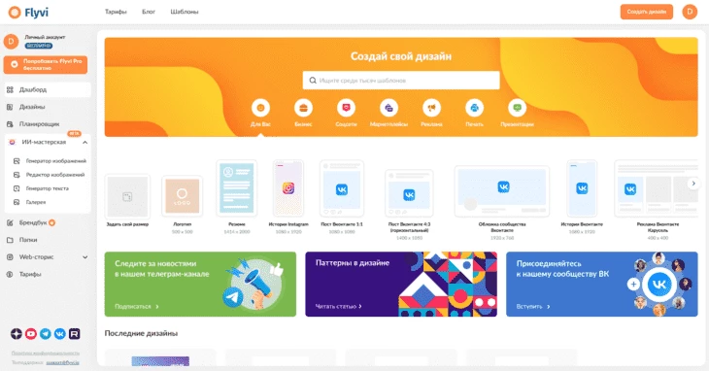
Task: Click the next arrow in the templates carousel
Action: 693,184
